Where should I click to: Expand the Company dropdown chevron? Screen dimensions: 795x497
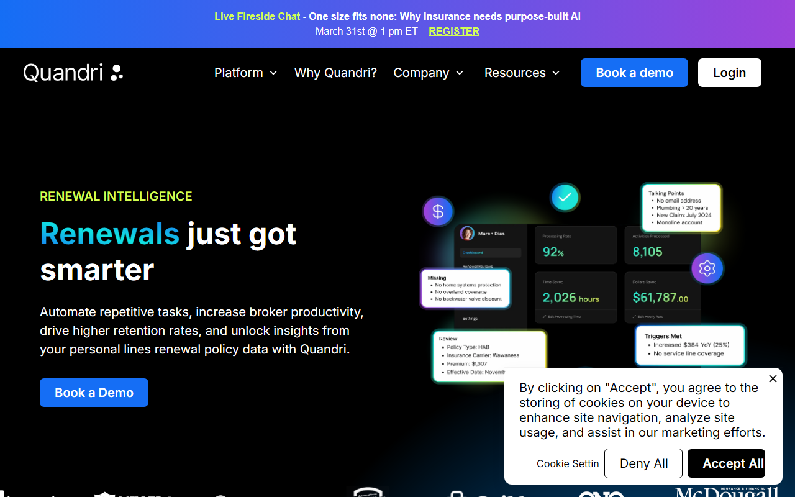click(460, 73)
